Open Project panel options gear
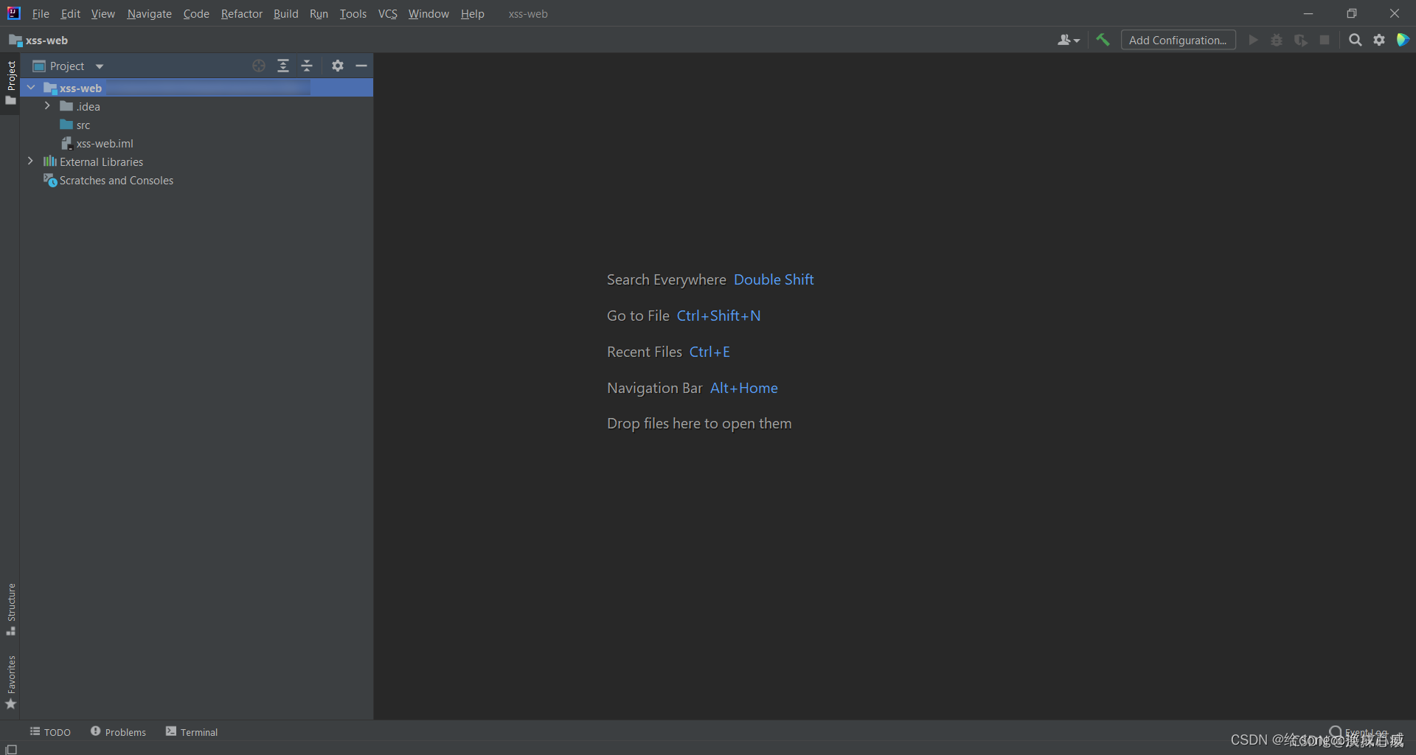 pyautogui.click(x=338, y=66)
